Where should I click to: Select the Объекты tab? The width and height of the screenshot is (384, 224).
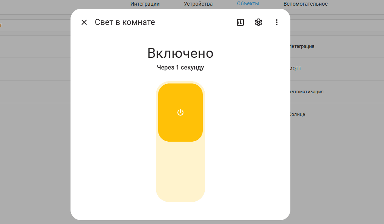click(x=248, y=3)
